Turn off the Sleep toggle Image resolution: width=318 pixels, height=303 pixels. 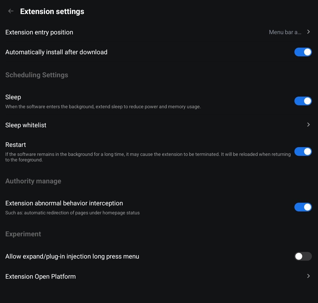(303, 101)
